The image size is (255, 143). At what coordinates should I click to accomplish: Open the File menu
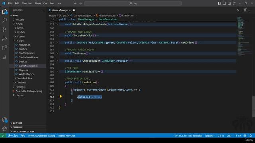[10, 4]
